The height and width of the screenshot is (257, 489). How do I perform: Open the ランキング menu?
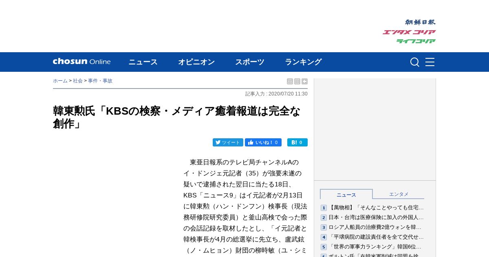click(x=303, y=62)
